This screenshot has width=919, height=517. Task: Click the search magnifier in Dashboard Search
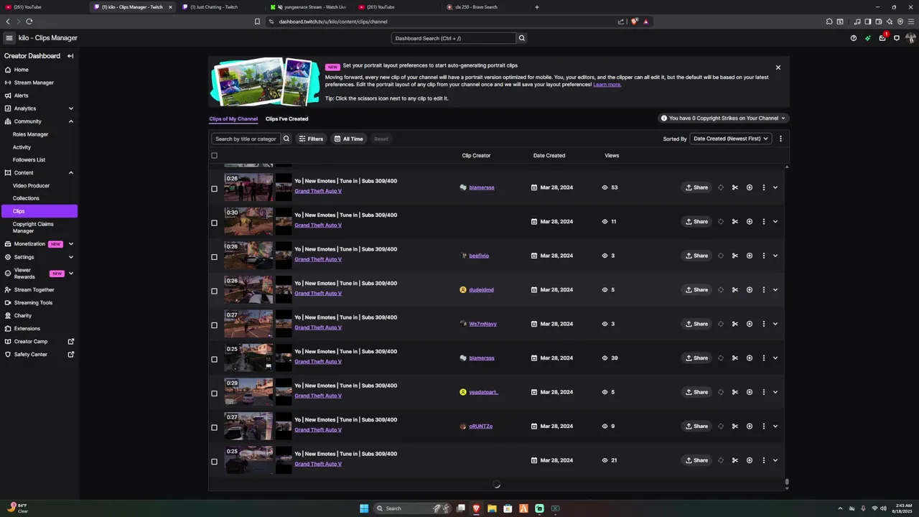point(522,38)
